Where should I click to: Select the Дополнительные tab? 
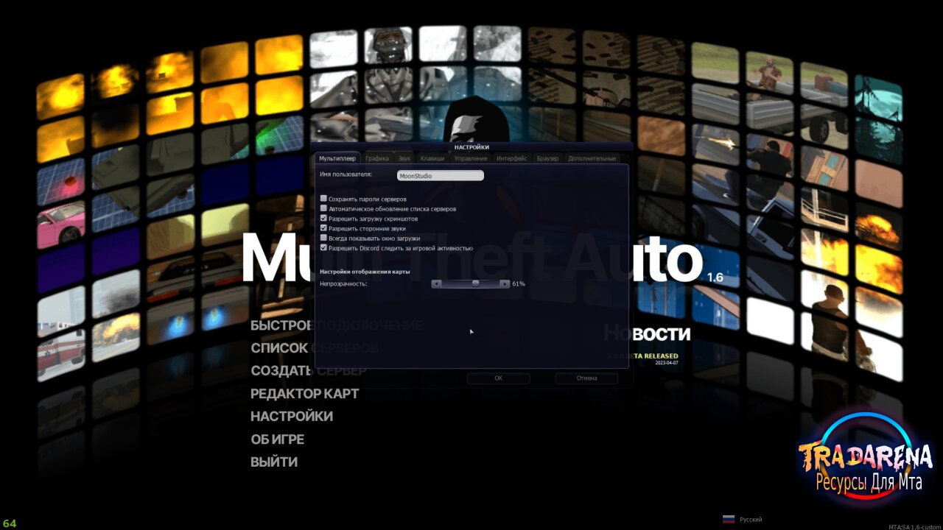(592, 158)
